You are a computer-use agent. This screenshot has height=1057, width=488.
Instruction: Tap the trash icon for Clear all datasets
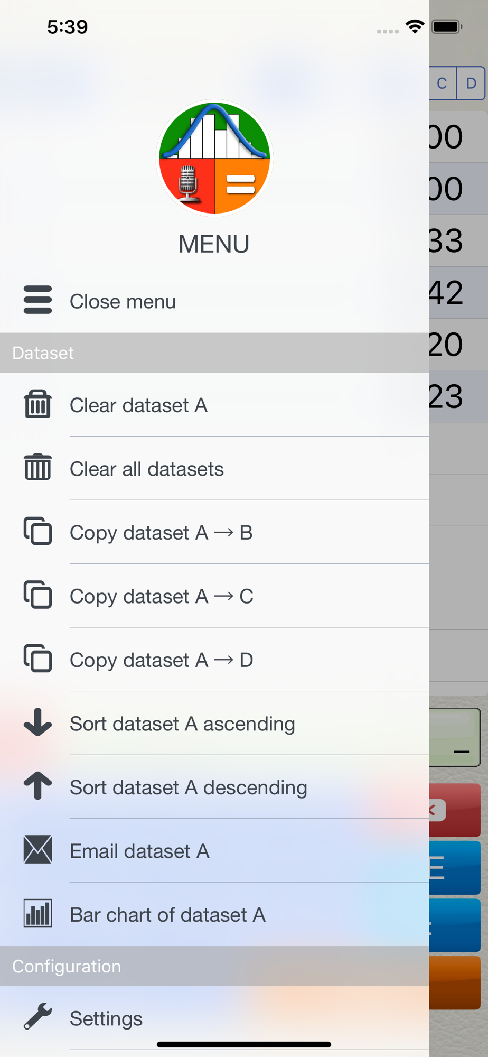pyautogui.click(x=37, y=468)
